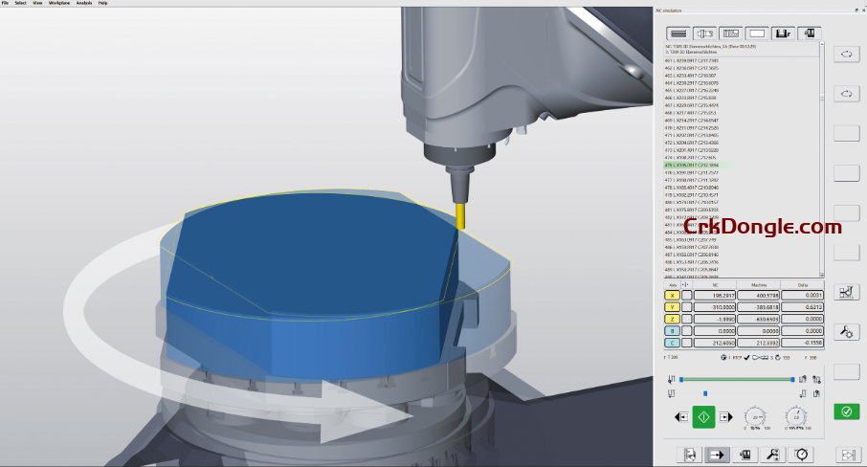The height and width of the screenshot is (467, 867).
Task: Click the stopwatch icon in bottom toolbar
Action: pos(801,454)
